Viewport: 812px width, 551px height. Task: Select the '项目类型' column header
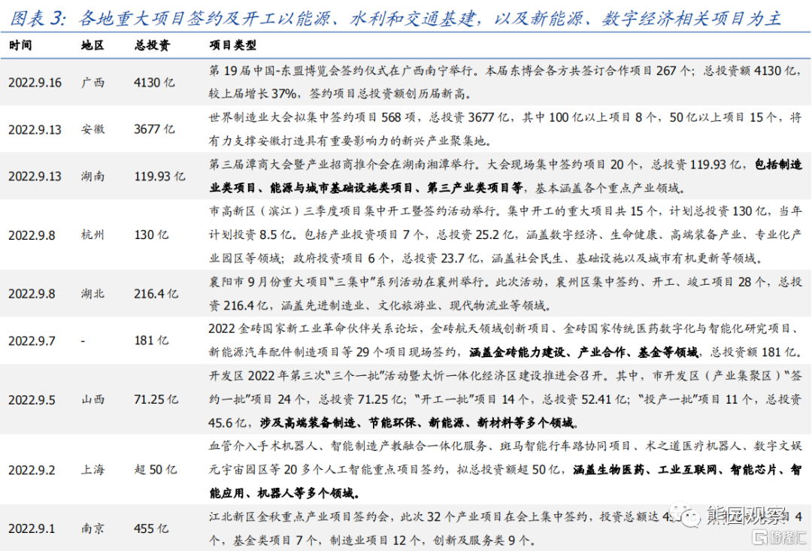[233, 46]
